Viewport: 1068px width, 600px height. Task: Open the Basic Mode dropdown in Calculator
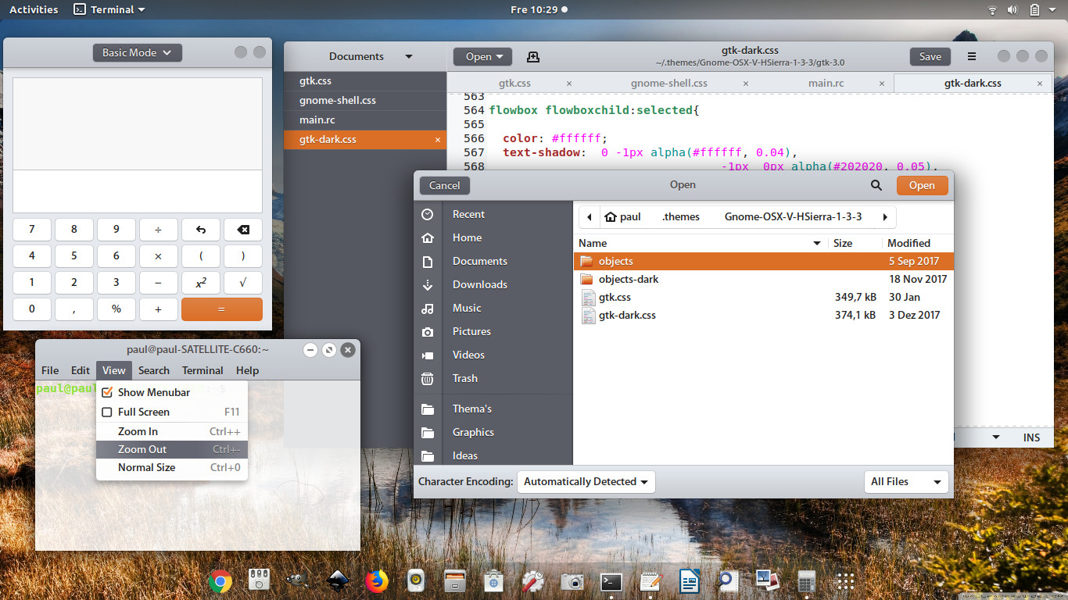(x=138, y=52)
